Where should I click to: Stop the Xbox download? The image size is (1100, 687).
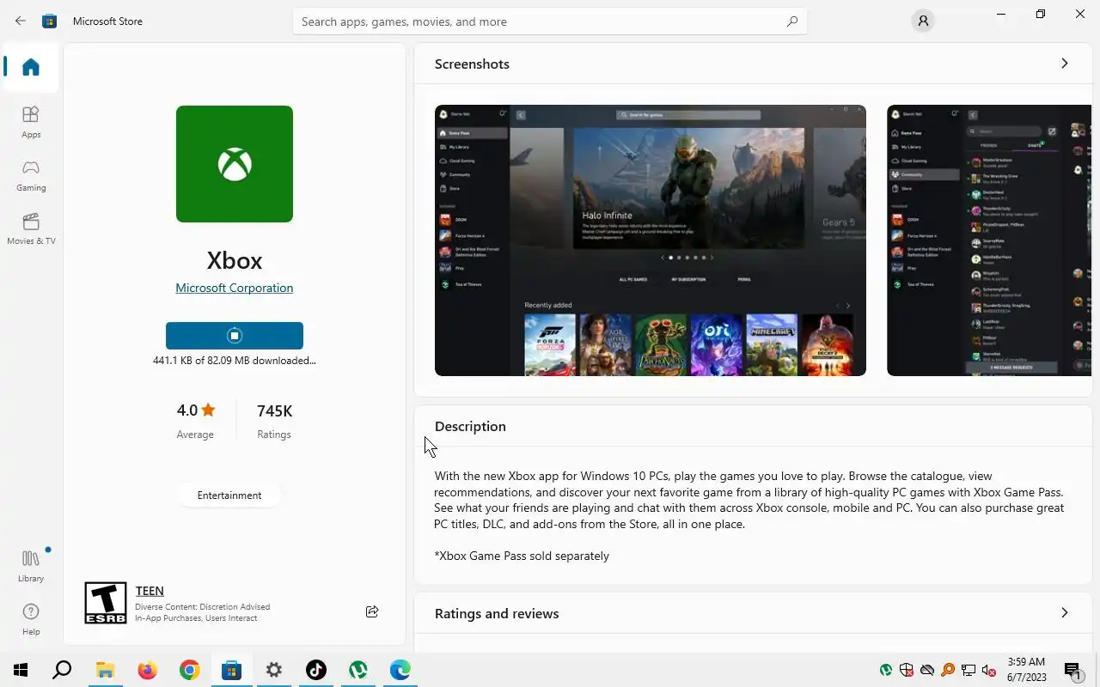click(x=235, y=336)
